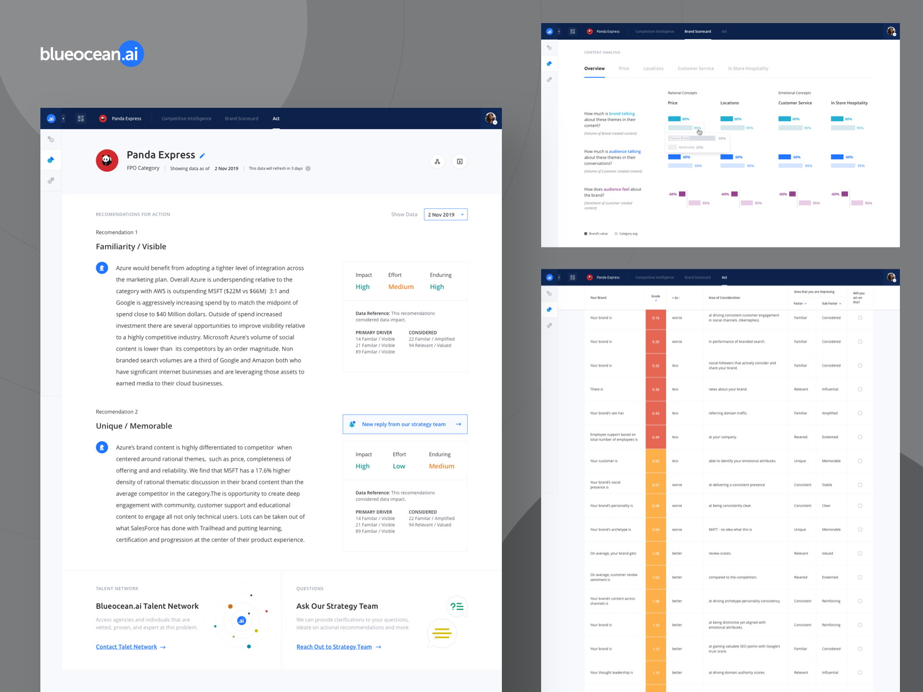Click the pencil edit icon beside the Panda Express title
Image resolution: width=923 pixels, height=692 pixels.
(202, 156)
